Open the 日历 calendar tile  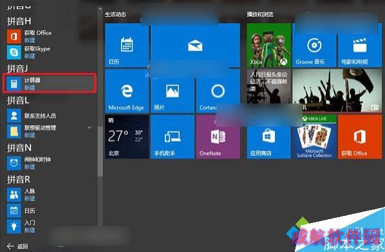[x=127, y=45]
